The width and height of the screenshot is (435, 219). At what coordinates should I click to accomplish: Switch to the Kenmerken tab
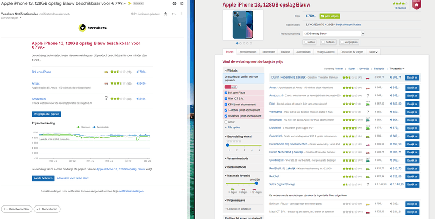tap(269, 51)
